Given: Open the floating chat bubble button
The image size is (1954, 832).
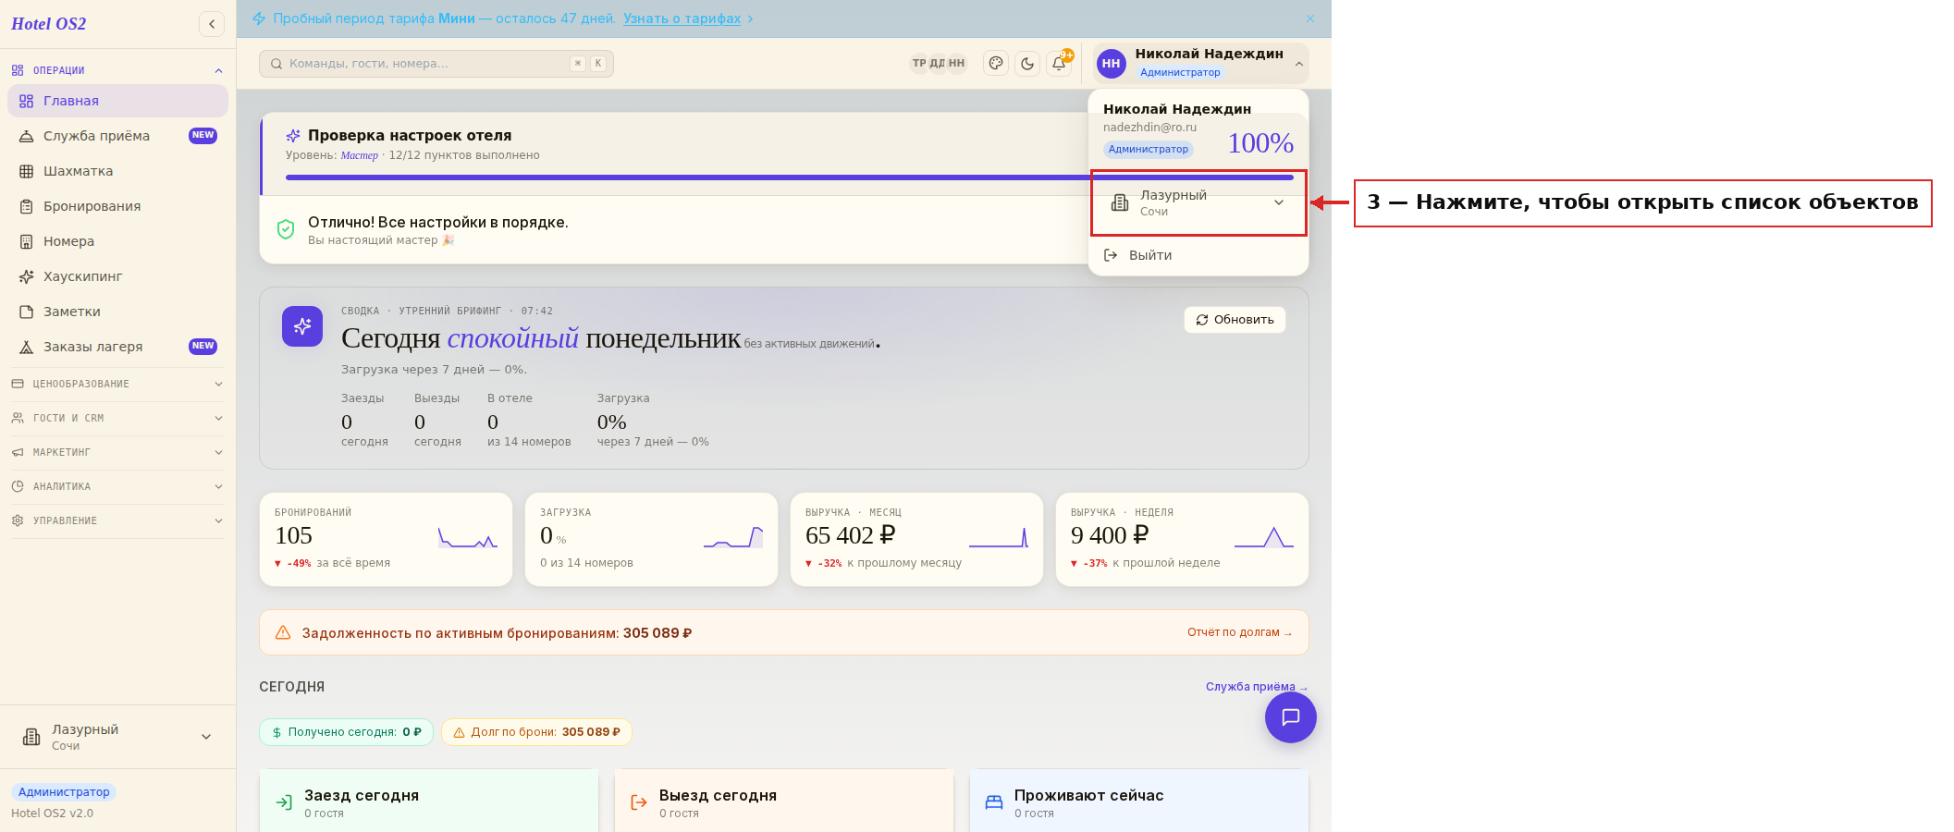Looking at the screenshot, I should click(x=1290, y=717).
